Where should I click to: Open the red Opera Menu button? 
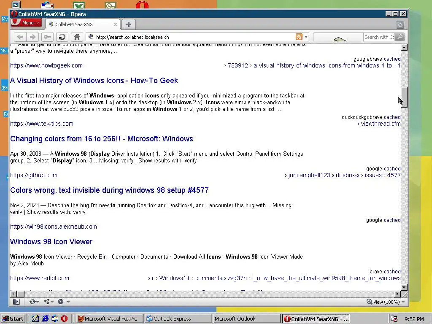tap(26, 23)
